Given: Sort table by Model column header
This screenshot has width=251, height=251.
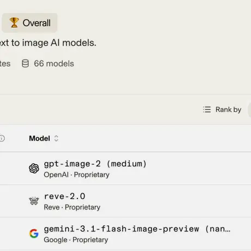Looking at the screenshot, I should coord(39,139).
